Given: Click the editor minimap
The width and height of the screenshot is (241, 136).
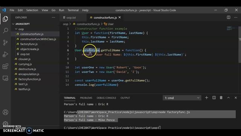Looking at the screenshot, I should (232, 28).
